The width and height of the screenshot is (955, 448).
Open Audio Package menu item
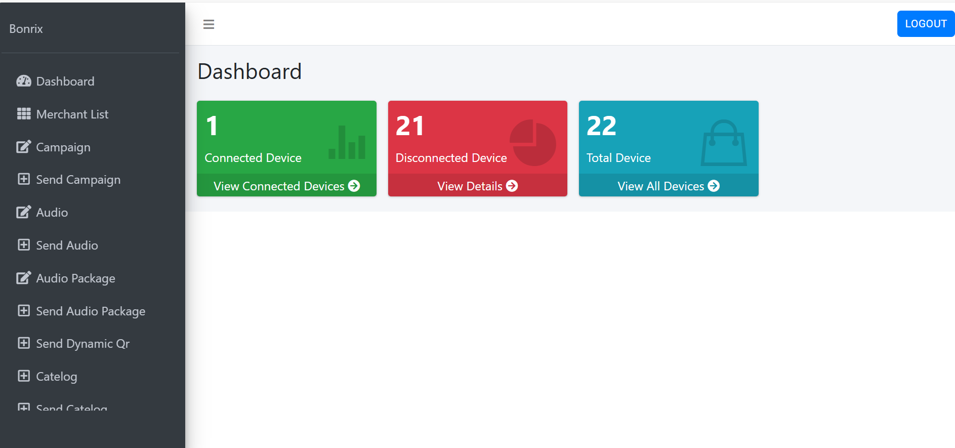pyautogui.click(x=75, y=278)
